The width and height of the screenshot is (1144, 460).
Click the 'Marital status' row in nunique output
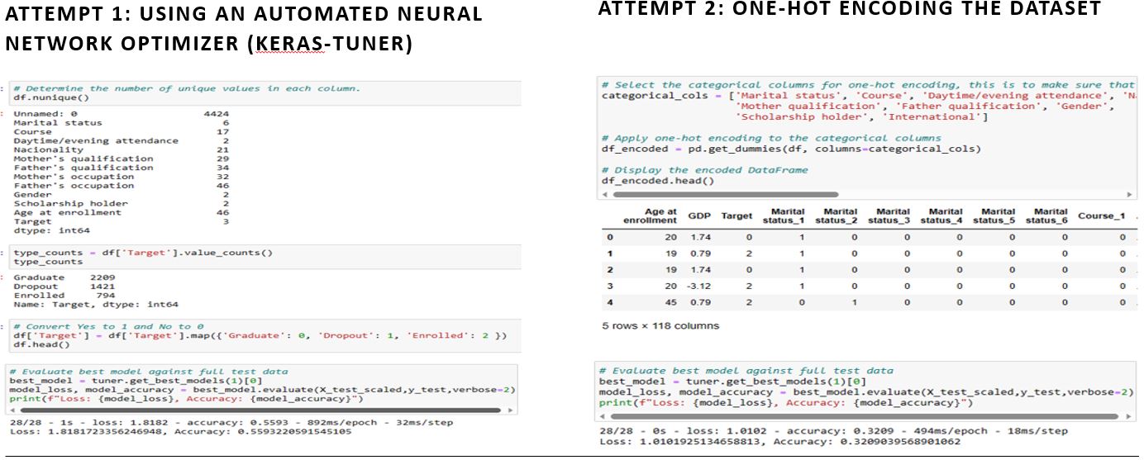click(122, 123)
